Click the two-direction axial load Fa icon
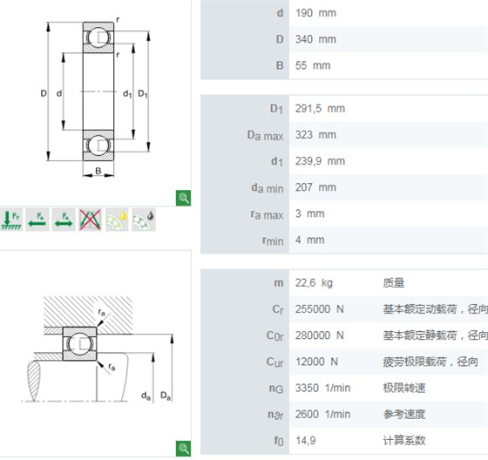The image size is (488, 460). coord(64,220)
